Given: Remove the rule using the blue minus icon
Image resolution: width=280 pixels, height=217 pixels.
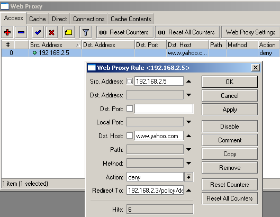Looking at the screenshot, I should tap(21, 32).
